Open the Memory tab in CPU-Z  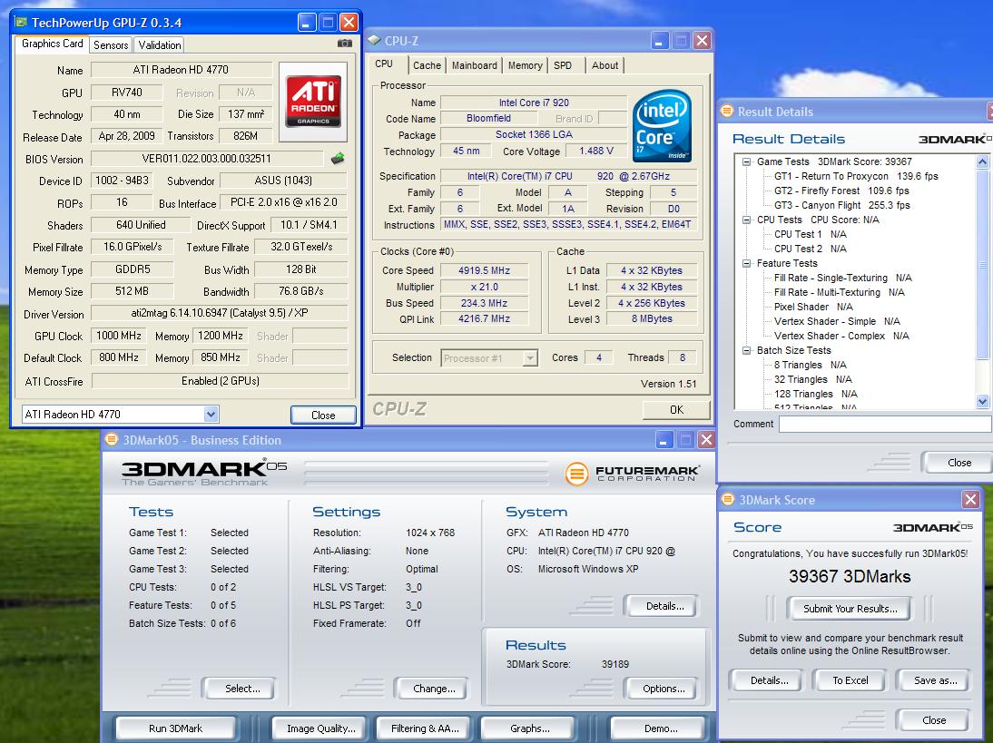(525, 65)
